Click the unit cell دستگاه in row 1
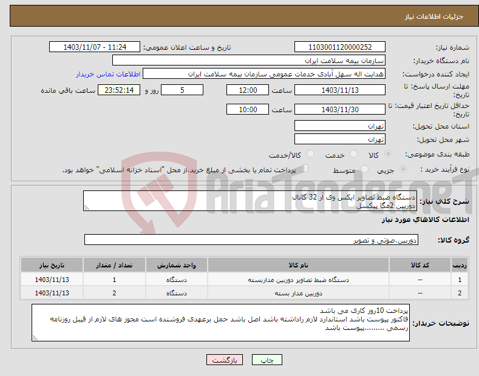The width and height of the screenshot is (479, 376). click(x=176, y=280)
